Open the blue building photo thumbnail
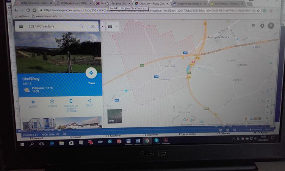 [x=39, y=123]
